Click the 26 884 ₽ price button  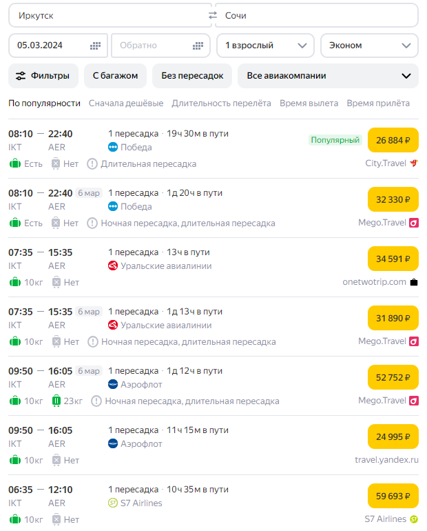(x=393, y=141)
